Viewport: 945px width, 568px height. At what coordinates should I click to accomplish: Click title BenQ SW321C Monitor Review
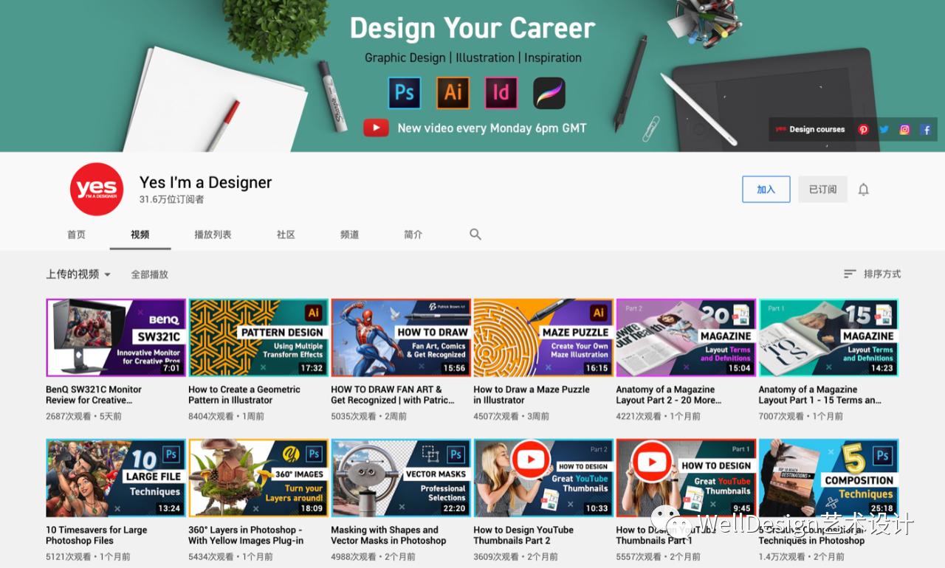point(94,395)
